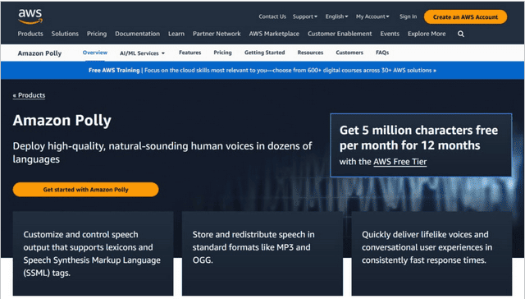Click 'Deploy high-quality, natural-sounding' tagline
Viewport: 525px width, 299px height.
[x=162, y=153]
